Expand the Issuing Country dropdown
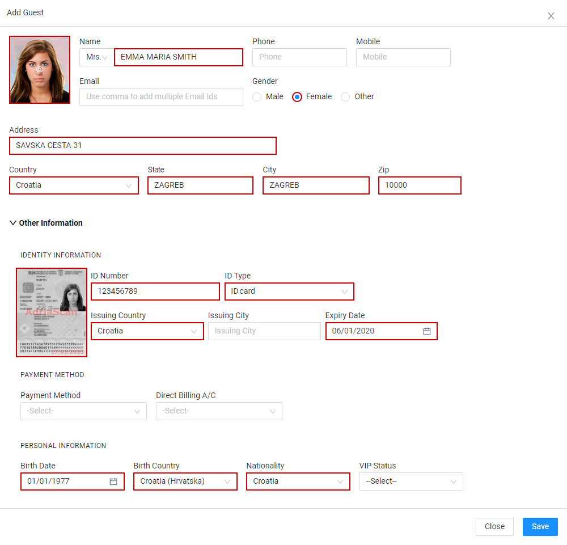The height and width of the screenshot is (545, 567). coord(147,331)
